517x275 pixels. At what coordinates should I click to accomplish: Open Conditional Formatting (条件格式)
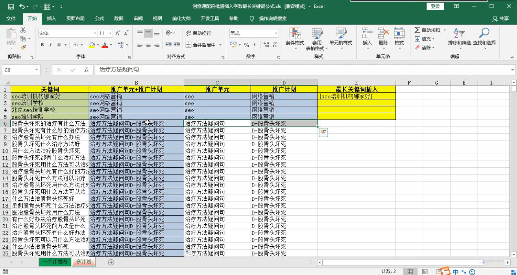click(294, 38)
